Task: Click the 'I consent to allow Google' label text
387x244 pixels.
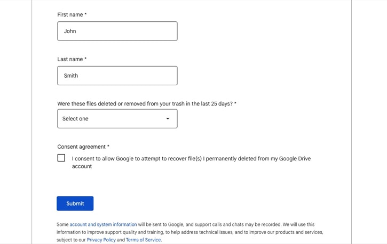Action: [x=191, y=162]
